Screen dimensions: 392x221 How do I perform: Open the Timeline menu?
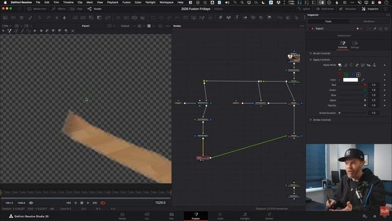tap(68, 2)
